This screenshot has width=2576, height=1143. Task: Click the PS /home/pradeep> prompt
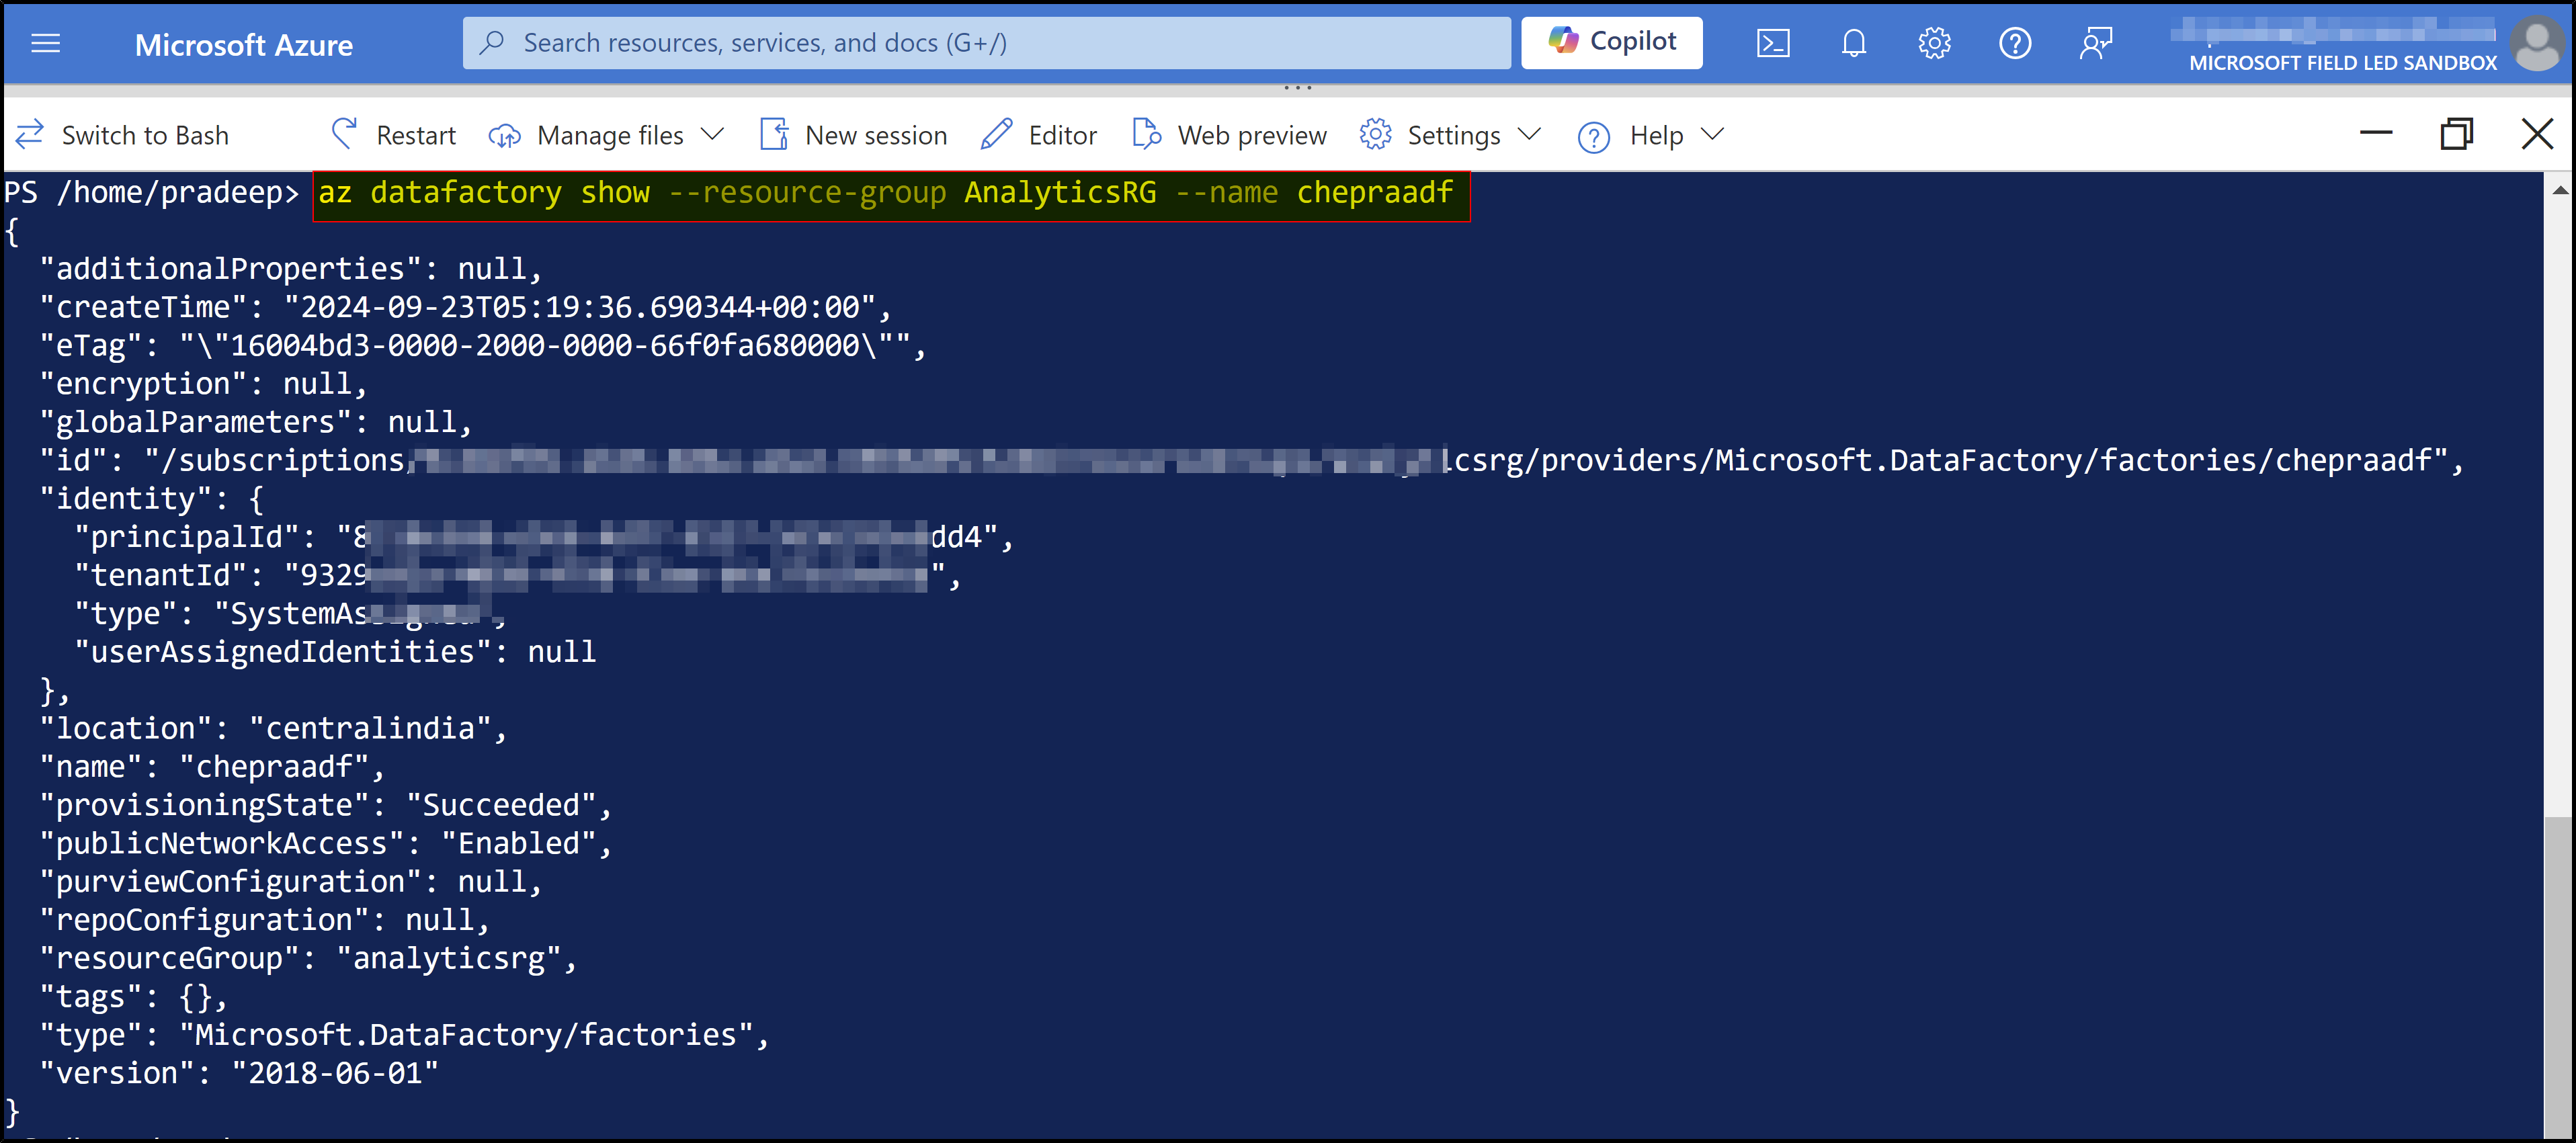click(x=152, y=192)
